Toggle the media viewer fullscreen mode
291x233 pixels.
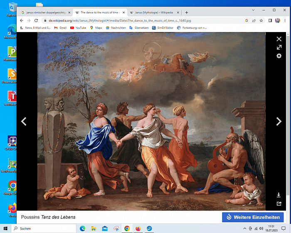point(279,47)
